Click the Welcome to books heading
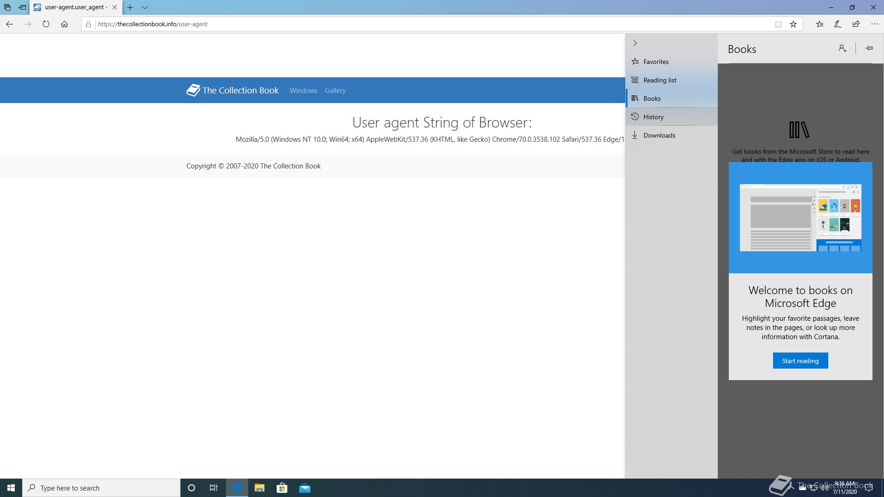This screenshot has height=497, width=884. [800, 297]
